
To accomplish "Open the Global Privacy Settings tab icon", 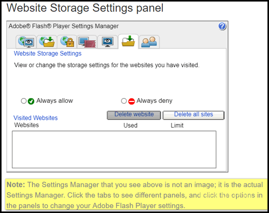I will tap(26, 42).
